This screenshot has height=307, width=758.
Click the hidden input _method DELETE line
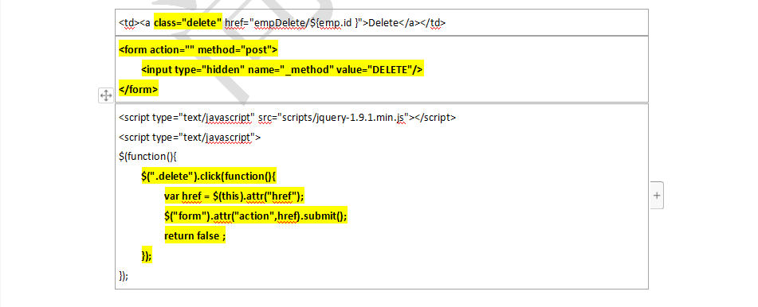tap(282, 69)
